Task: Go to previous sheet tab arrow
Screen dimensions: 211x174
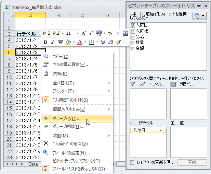Action: [x=12, y=164]
